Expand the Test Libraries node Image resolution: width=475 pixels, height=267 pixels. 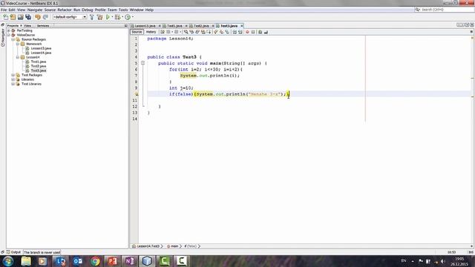point(13,84)
